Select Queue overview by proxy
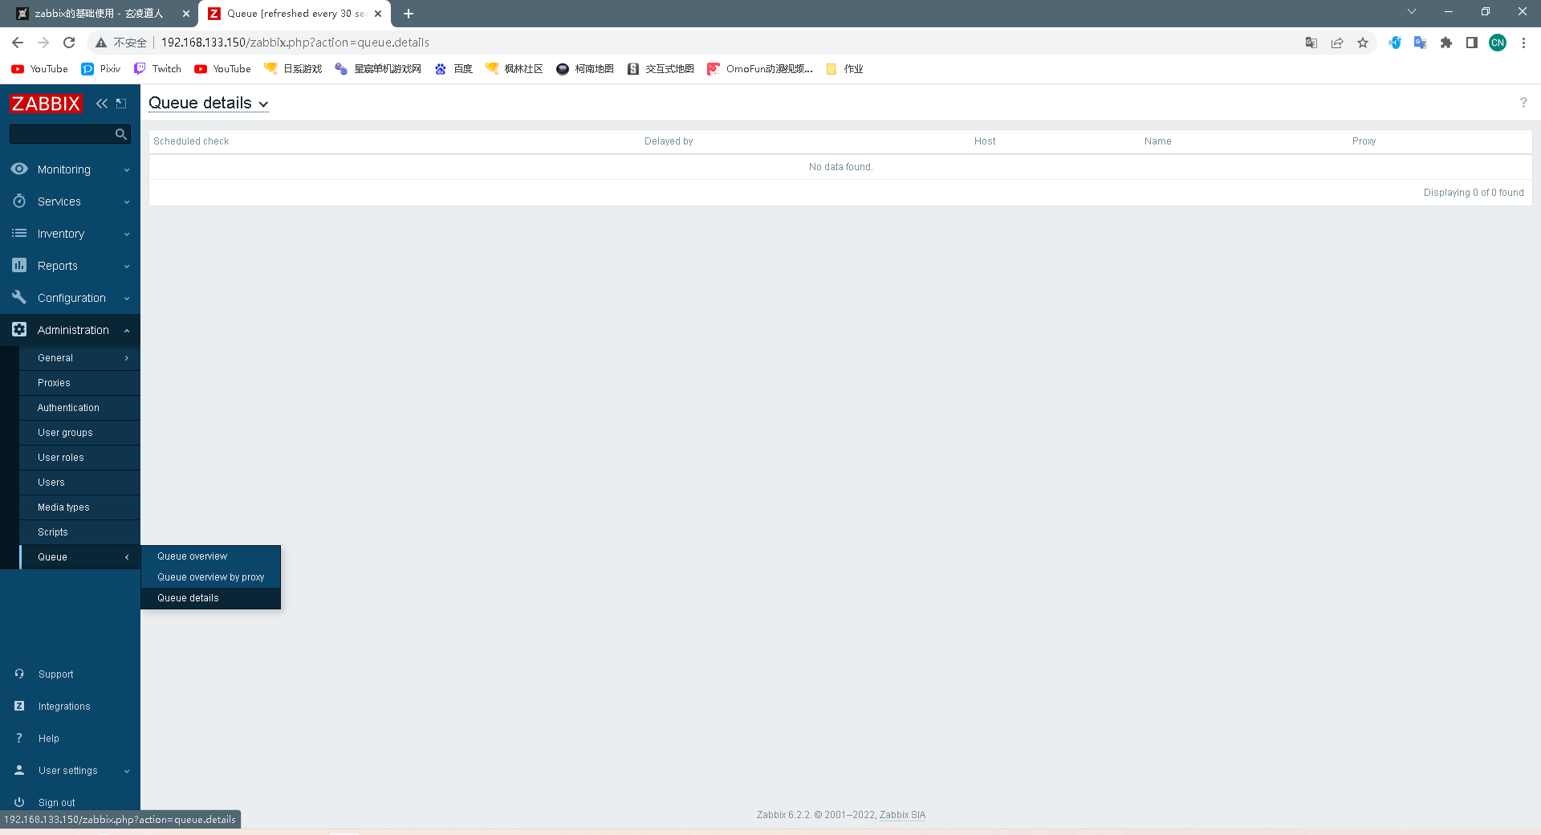The width and height of the screenshot is (1541, 835). coord(210,577)
